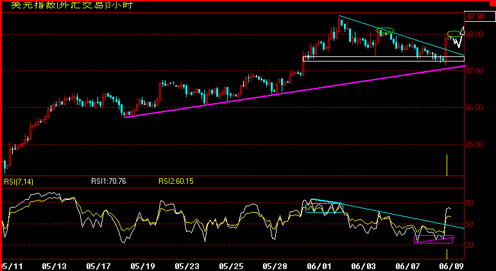Click the chart title 美元指数(外汇交易)3小时
Viewport: 496px width, 271px height.
(x=72, y=5)
